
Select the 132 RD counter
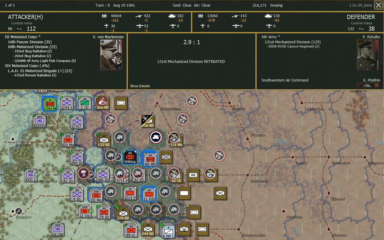[x=104, y=140]
